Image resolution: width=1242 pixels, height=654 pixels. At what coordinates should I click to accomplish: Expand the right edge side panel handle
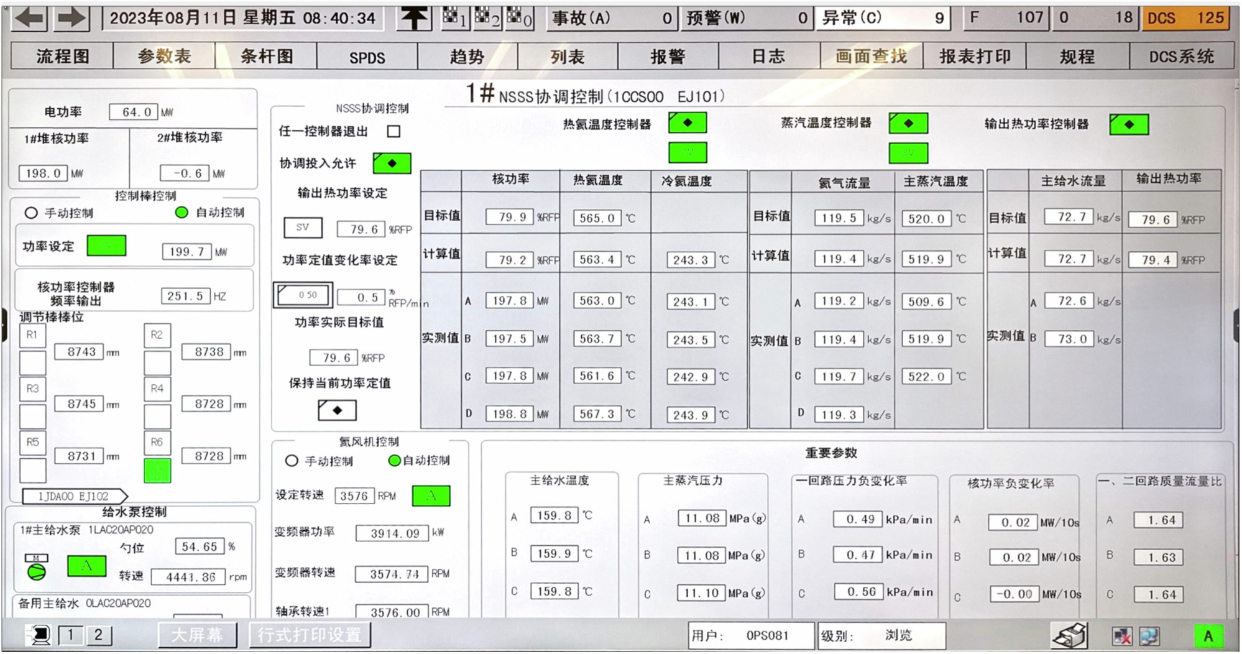pyautogui.click(x=1237, y=325)
